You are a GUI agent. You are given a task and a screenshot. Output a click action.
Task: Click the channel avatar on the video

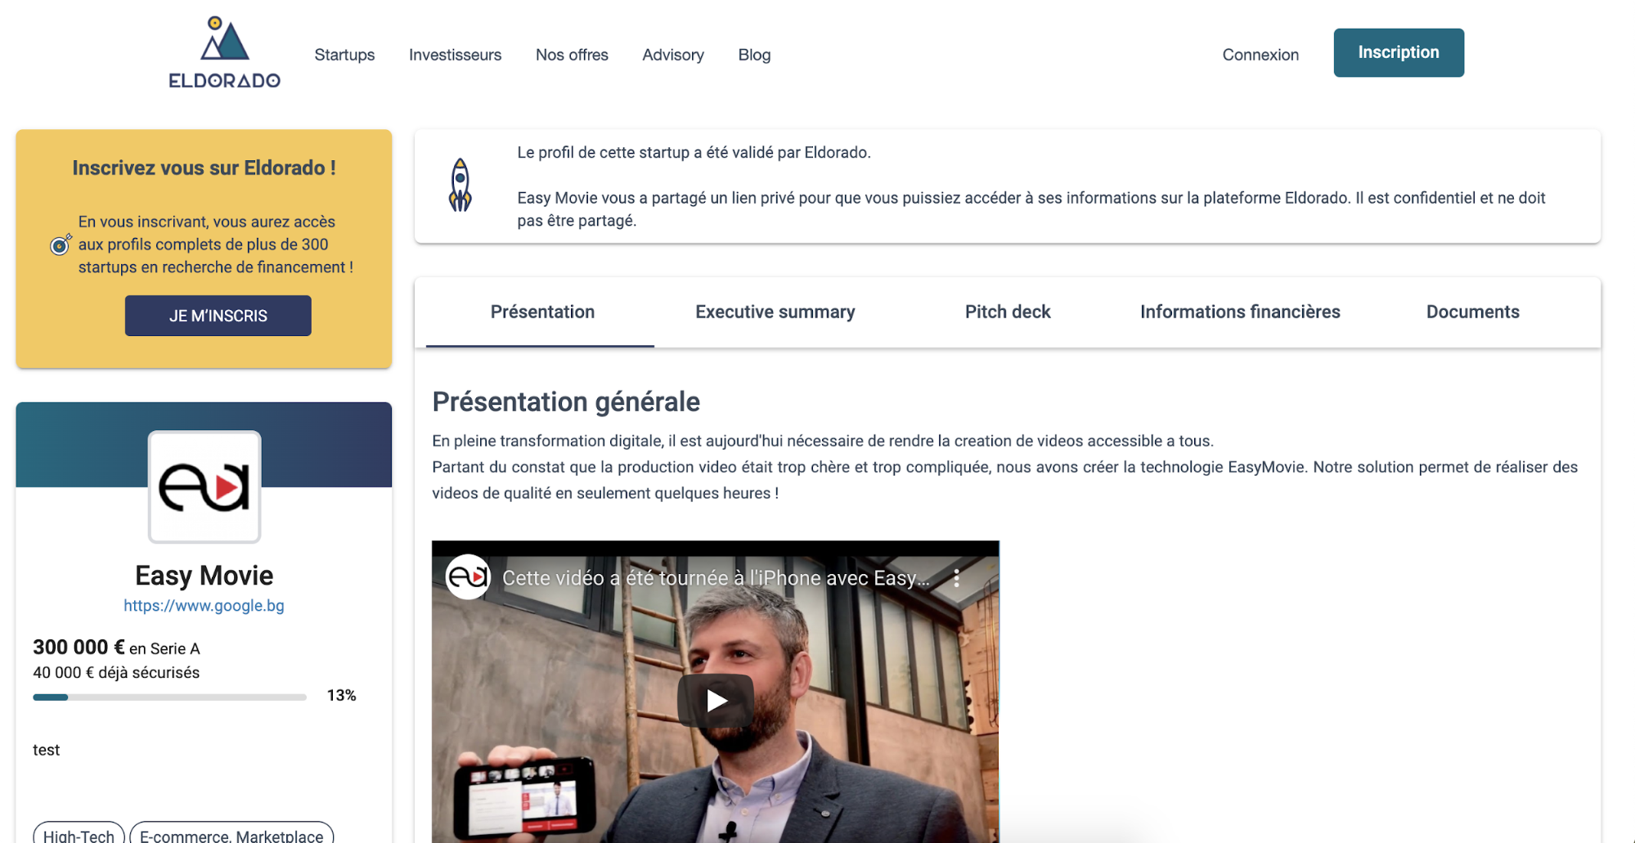pos(468,577)
